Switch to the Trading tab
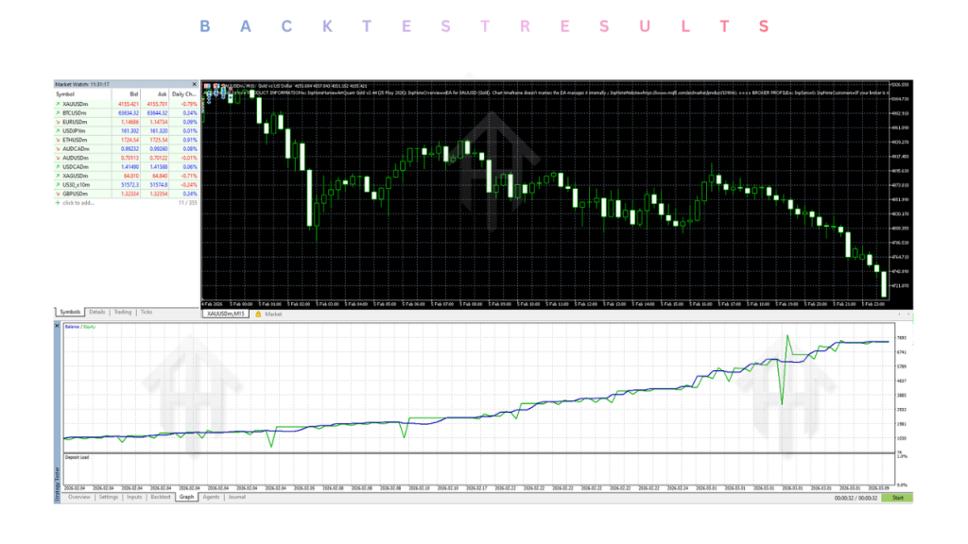 (x=122, y=312)
